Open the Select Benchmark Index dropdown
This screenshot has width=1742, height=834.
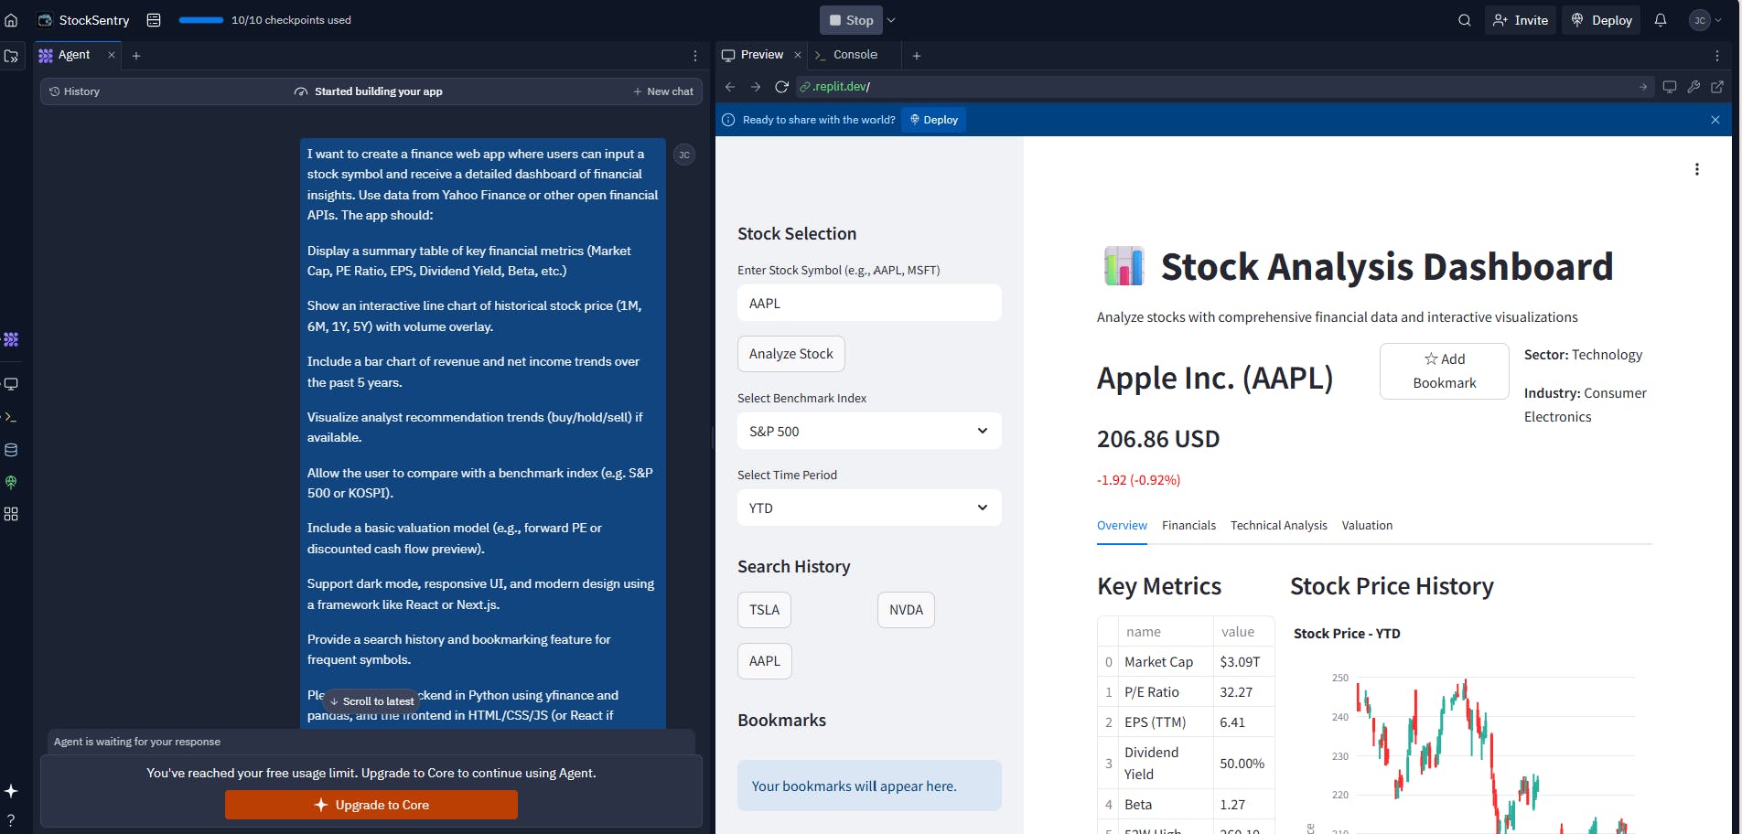(x=869, y=431)
